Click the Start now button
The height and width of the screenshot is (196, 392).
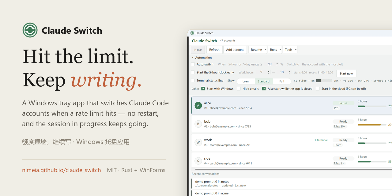[x=346, y=73]
